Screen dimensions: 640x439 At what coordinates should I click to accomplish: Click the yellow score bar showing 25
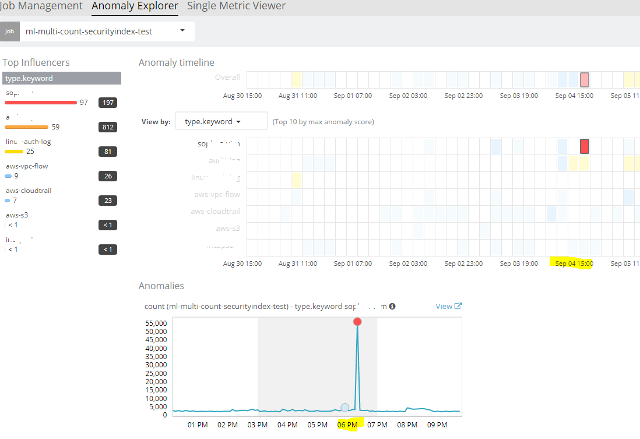(x=14, y=152)
